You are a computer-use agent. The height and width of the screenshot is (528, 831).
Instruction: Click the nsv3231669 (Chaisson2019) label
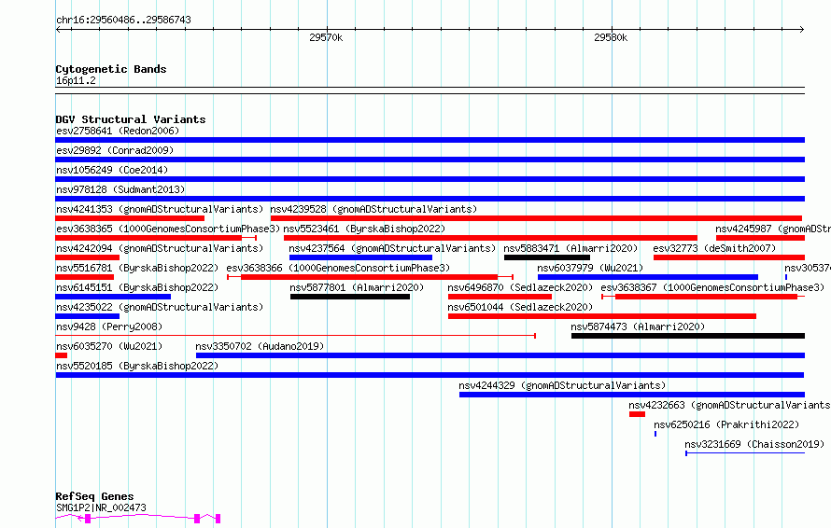[x=754, y=444]
